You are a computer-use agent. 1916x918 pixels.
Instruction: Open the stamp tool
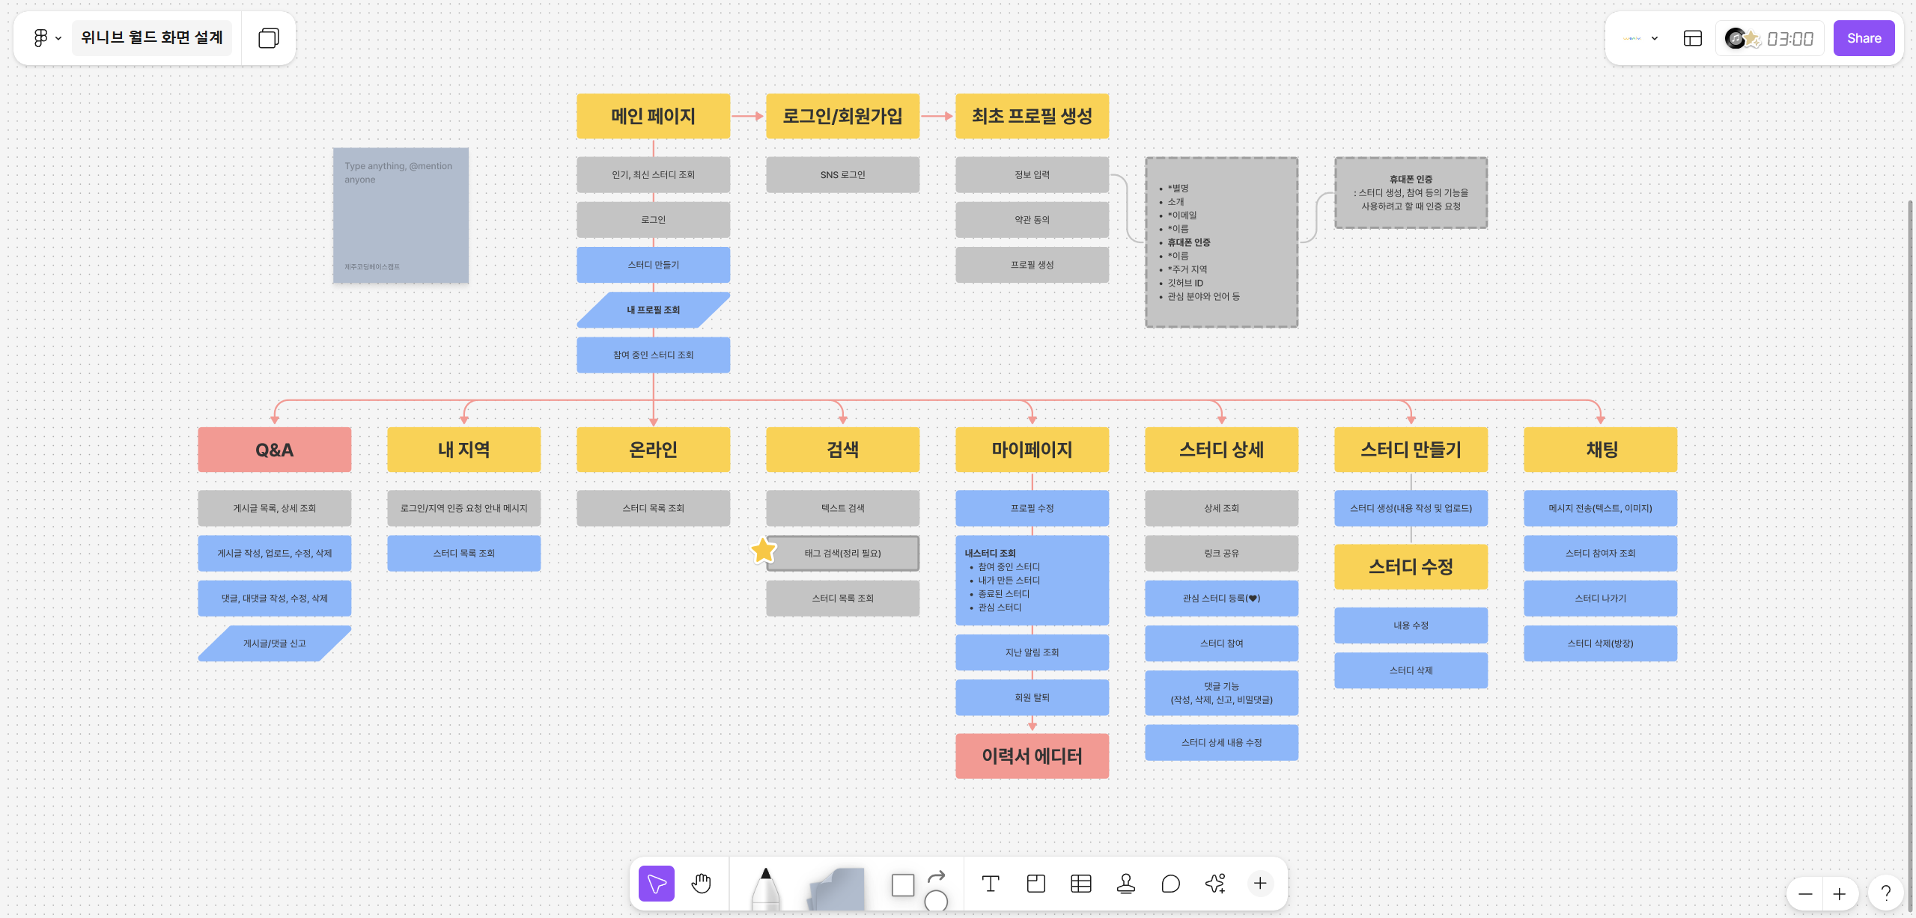click(x=1125, y=884)
